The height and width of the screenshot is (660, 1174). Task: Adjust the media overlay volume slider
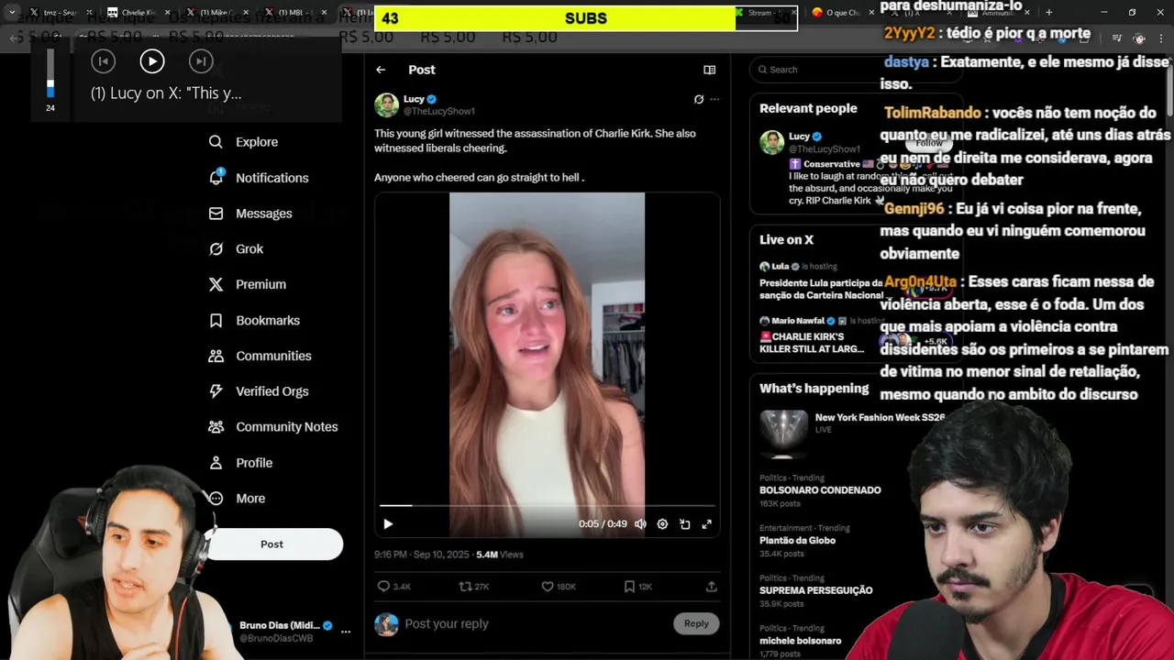[x=50, y=73]
